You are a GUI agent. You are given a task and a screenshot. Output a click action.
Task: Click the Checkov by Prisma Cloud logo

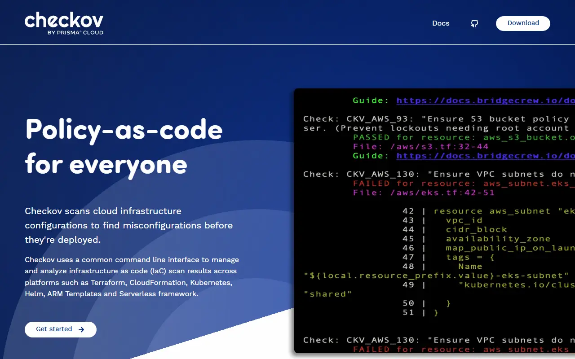point(64,24)
